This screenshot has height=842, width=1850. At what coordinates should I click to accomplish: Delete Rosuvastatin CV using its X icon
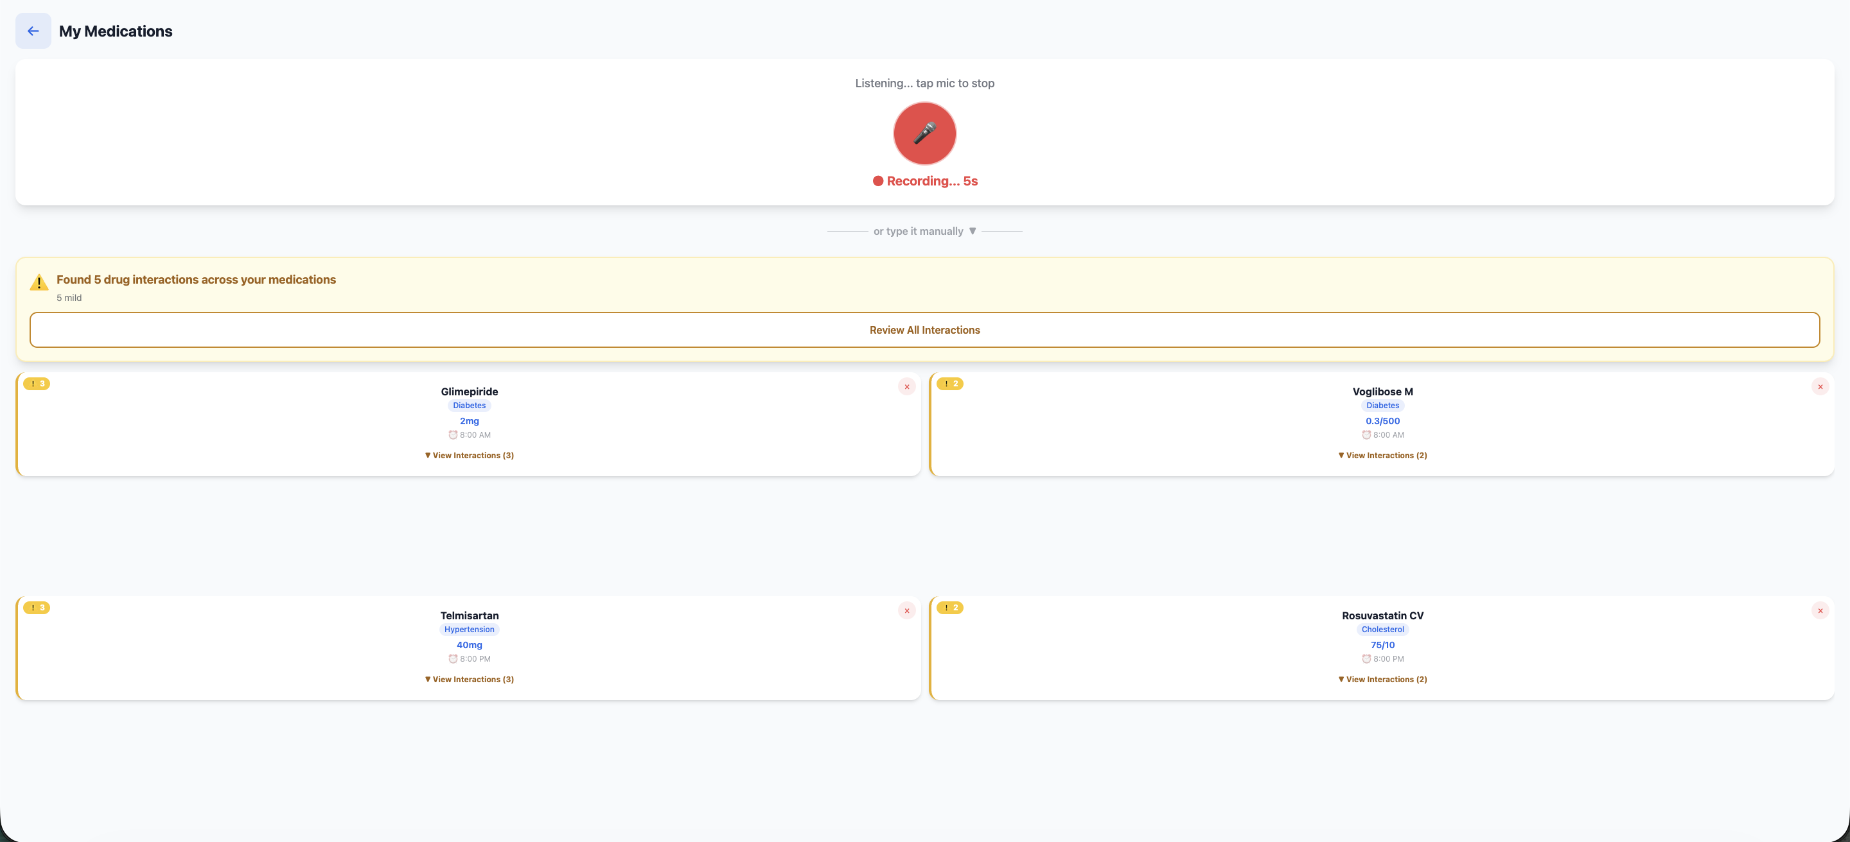(1820, 610)
